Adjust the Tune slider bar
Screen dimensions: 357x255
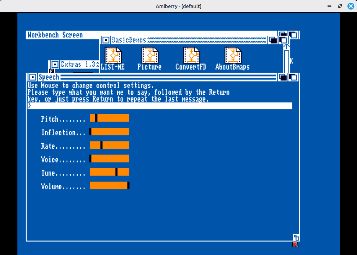109,172
